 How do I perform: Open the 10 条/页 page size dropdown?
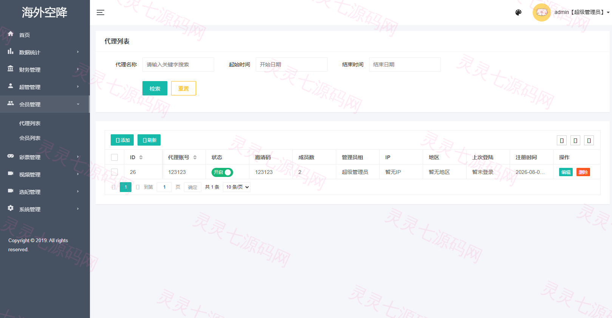point(237,187)
